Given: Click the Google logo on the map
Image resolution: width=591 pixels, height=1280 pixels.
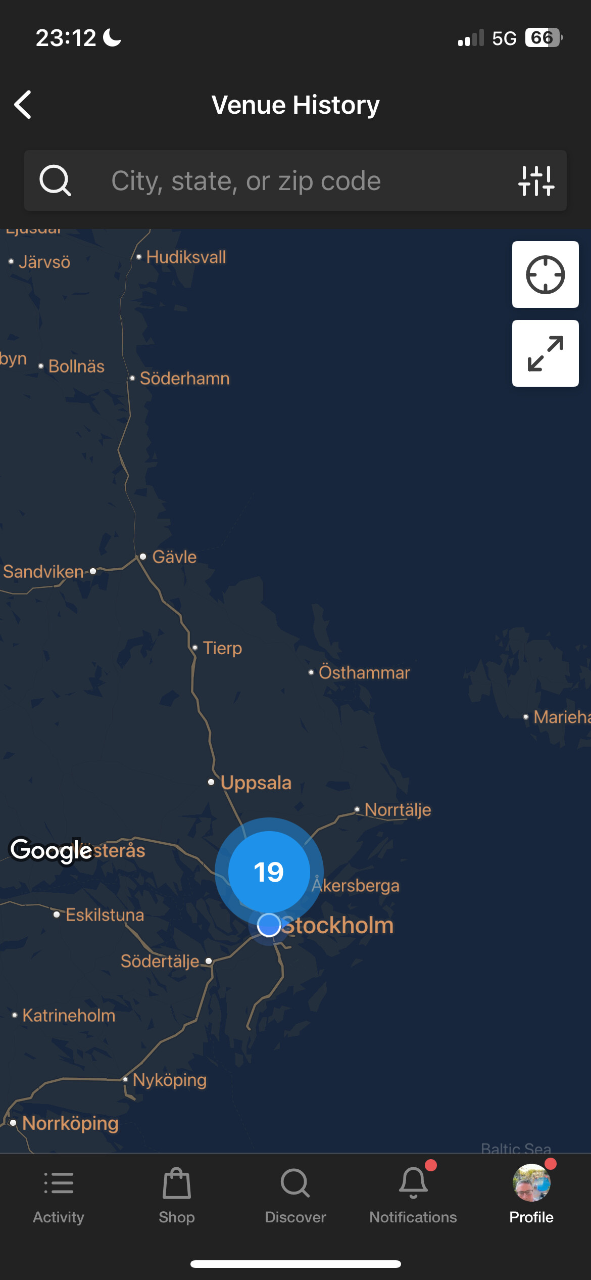Looking at the screenshot, I should pyautogui.click(x=52, y=851).
